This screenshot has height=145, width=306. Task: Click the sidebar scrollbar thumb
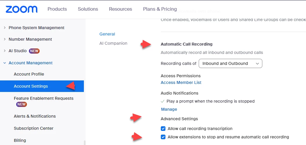(x=84, y=143)
